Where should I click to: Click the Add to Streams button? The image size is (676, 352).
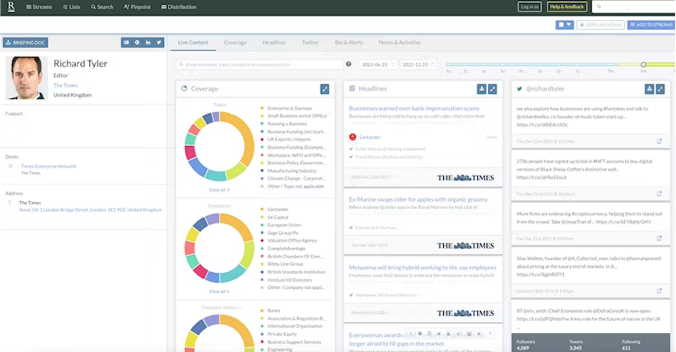click(651, 25)
